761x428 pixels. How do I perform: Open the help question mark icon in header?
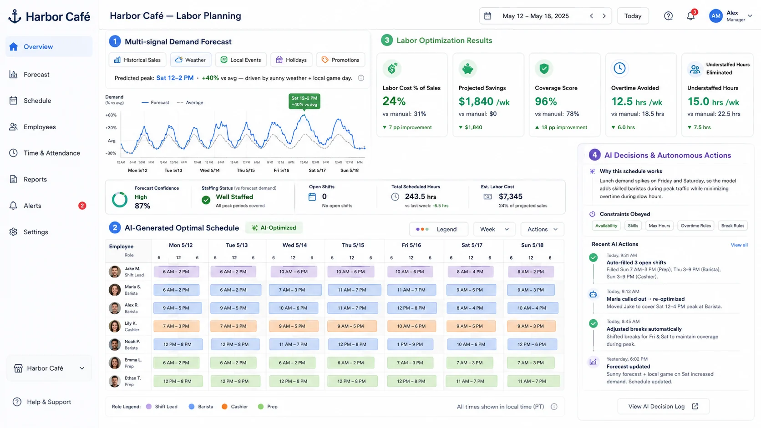[668, 16]
